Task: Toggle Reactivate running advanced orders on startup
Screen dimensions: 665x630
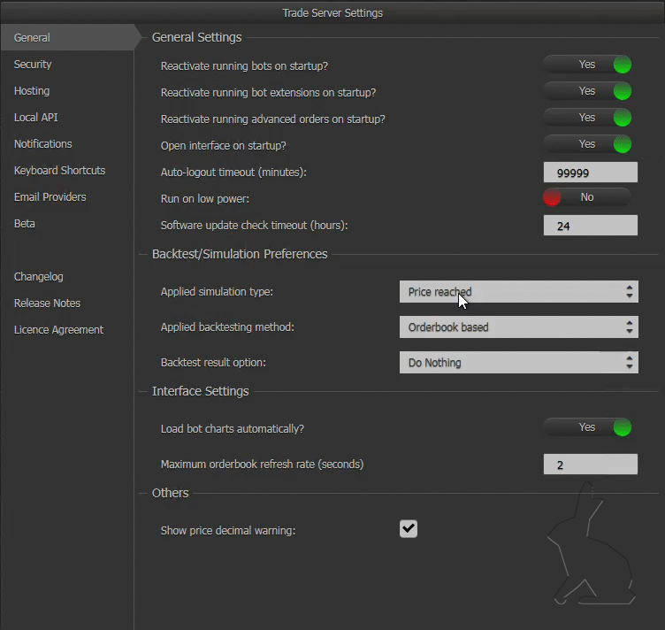Action: (588, 118)
